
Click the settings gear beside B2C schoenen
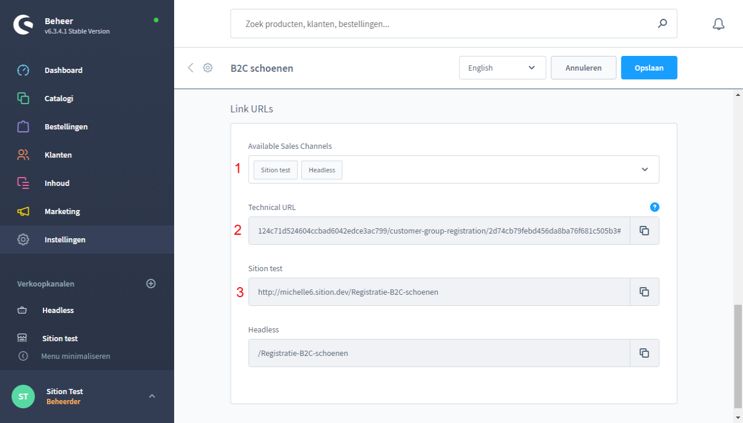pos(208,68)
